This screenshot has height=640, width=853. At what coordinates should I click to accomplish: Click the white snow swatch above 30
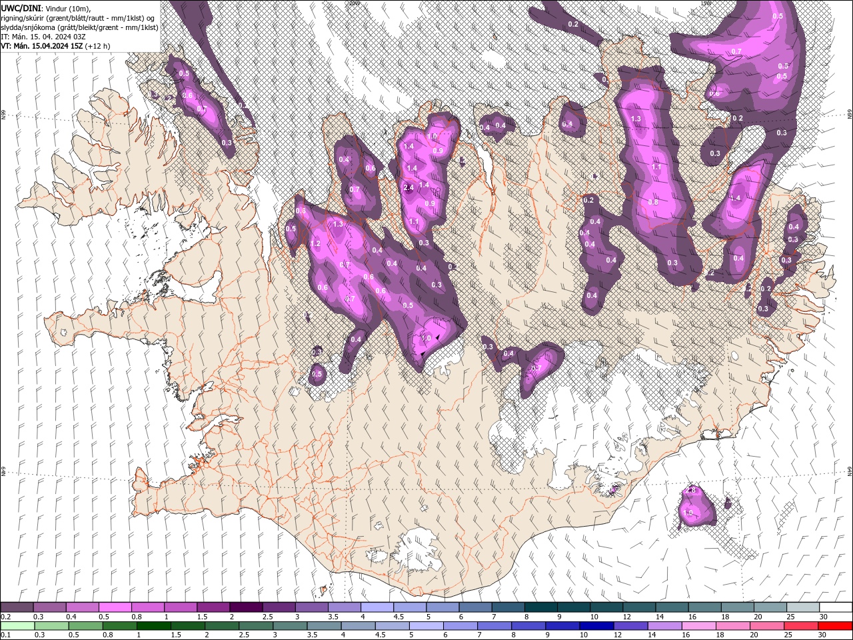tap(835, 607)
